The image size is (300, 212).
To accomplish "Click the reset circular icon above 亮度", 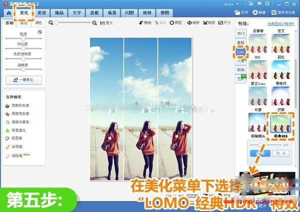I will tap(40, 32).
